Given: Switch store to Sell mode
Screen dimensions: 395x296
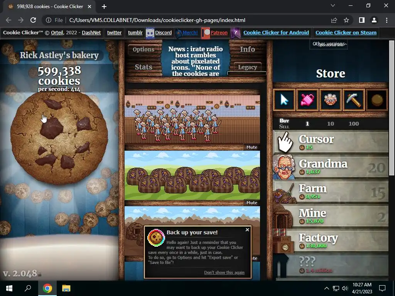Looking at the screenshot, I should [284, 126].
